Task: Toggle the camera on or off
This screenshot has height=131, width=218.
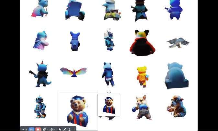Action: (x=44, y=129)
